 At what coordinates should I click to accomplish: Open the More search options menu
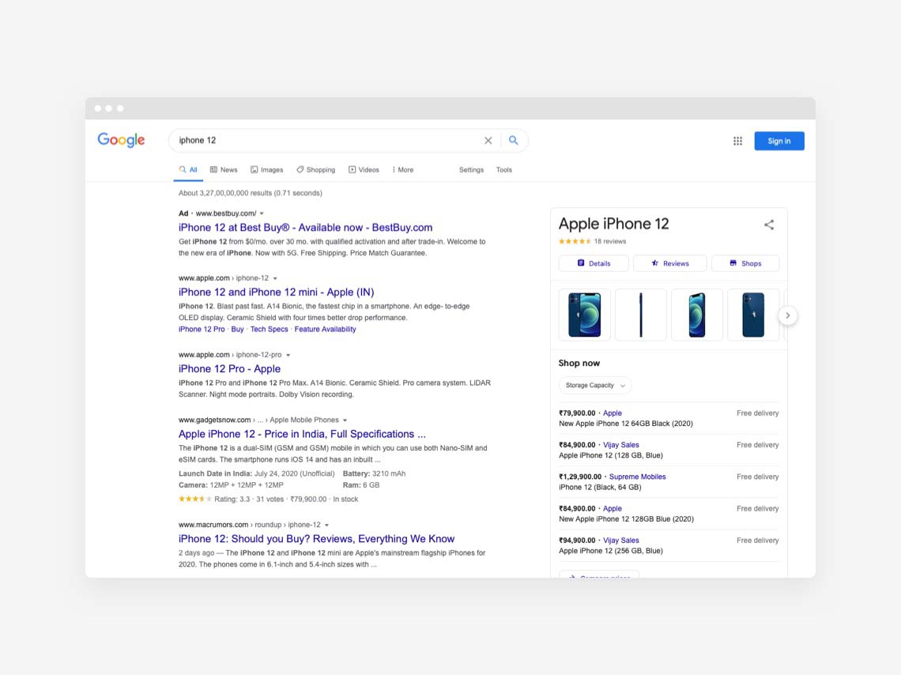(402, 170)
